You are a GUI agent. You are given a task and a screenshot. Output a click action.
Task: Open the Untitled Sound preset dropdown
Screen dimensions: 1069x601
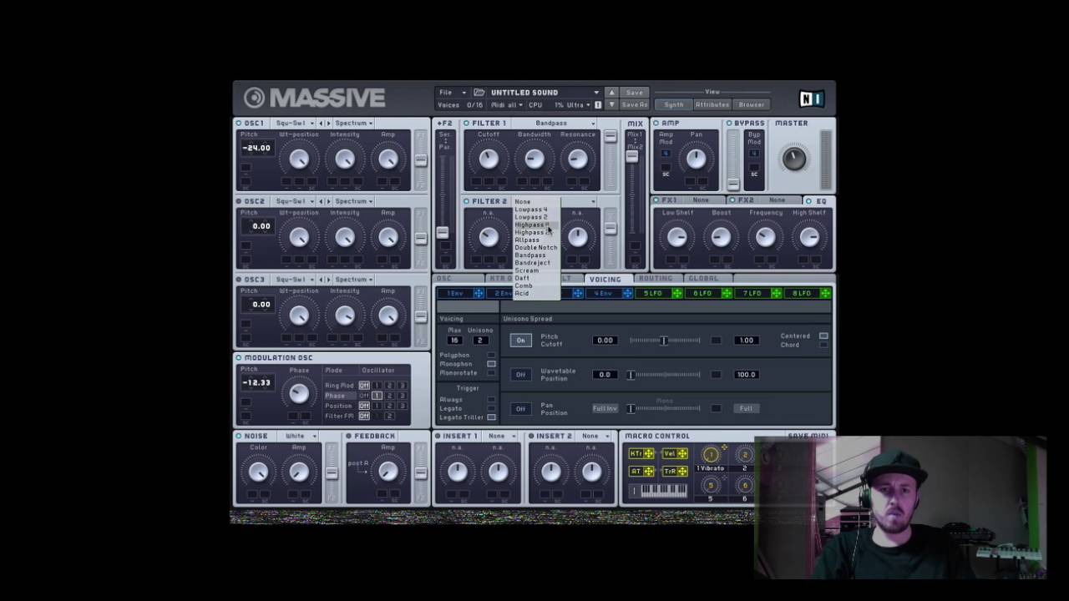tap(544, 93)
